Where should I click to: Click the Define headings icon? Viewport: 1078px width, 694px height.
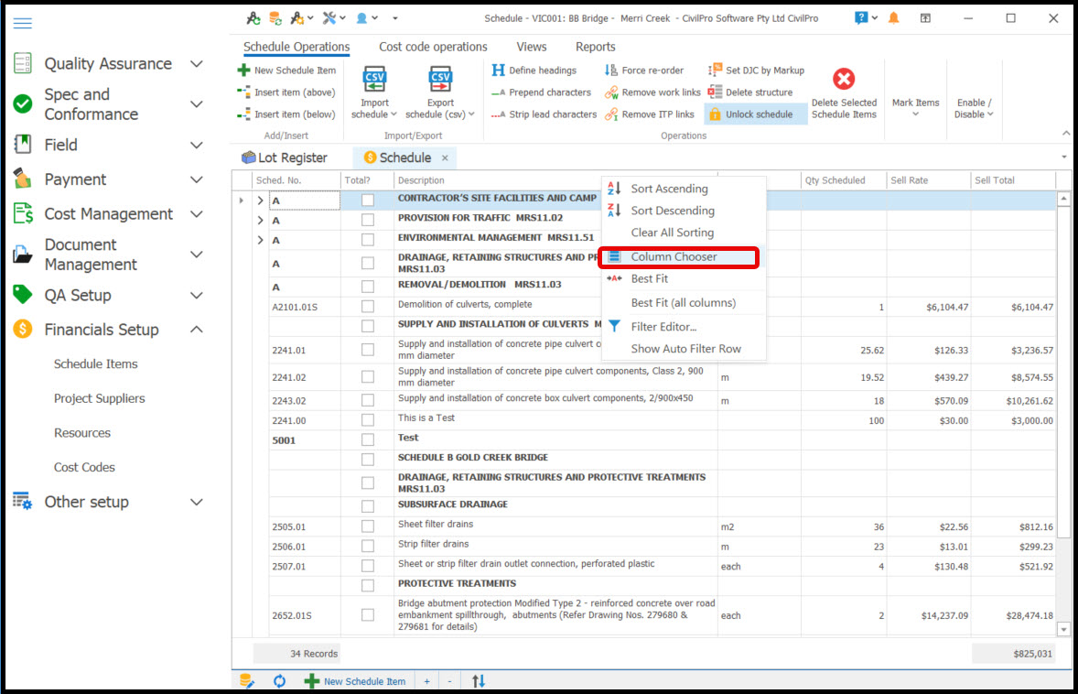[x=499, y=70]
